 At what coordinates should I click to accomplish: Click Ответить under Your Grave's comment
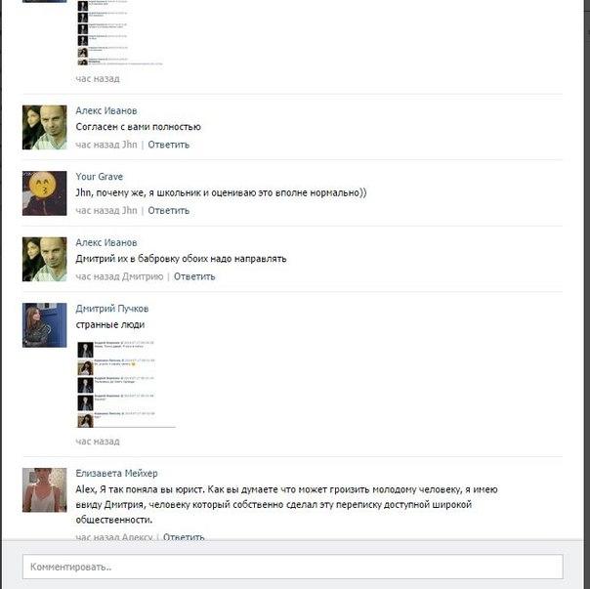pos(168,210)
